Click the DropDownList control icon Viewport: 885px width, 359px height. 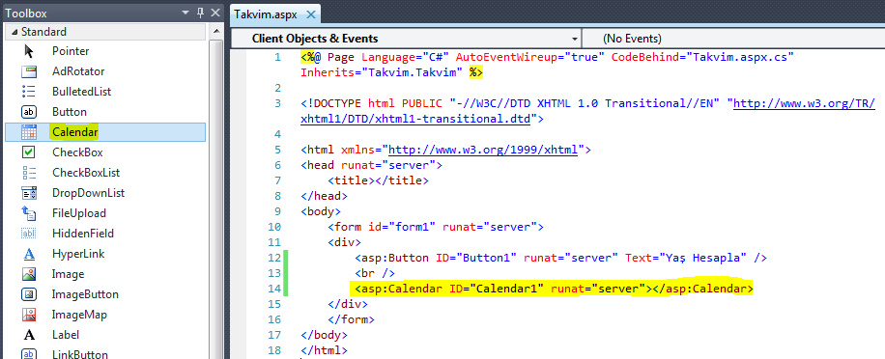(29, 193)
